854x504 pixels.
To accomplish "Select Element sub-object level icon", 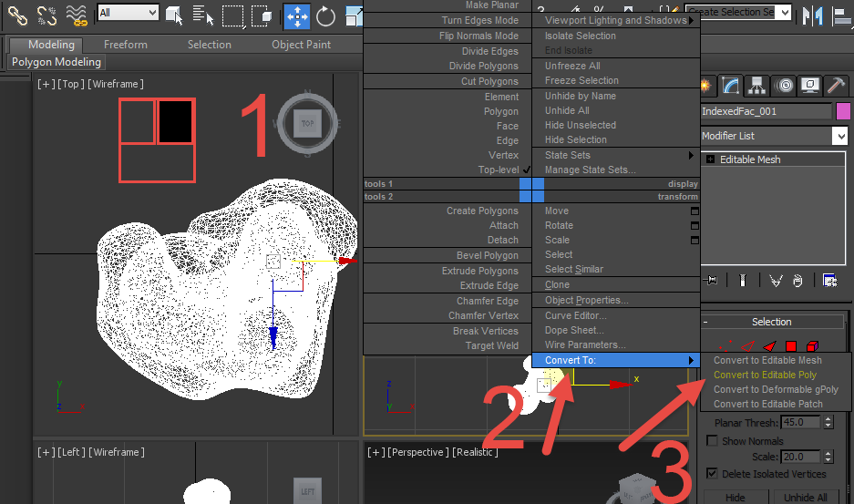I will 813,346.
